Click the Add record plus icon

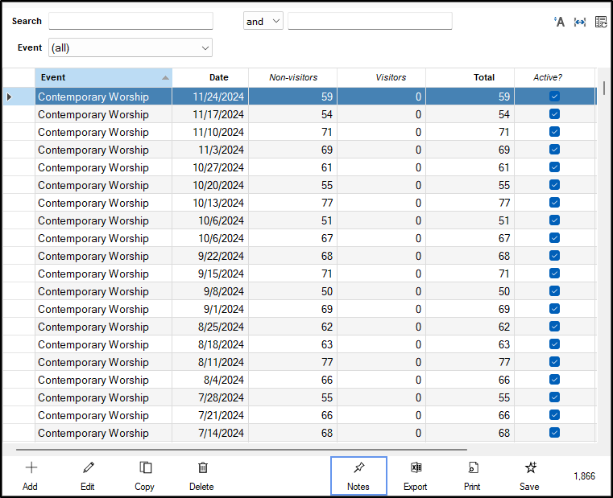31,468
